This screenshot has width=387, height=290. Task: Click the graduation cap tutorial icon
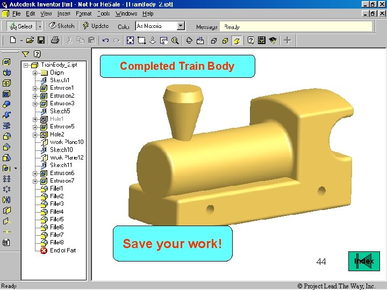point(273,40)
